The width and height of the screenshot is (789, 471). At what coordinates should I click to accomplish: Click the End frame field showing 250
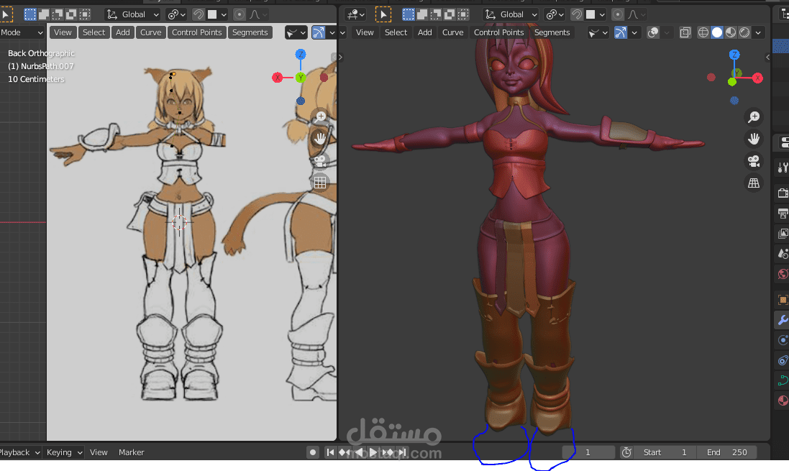click(726, 452)
